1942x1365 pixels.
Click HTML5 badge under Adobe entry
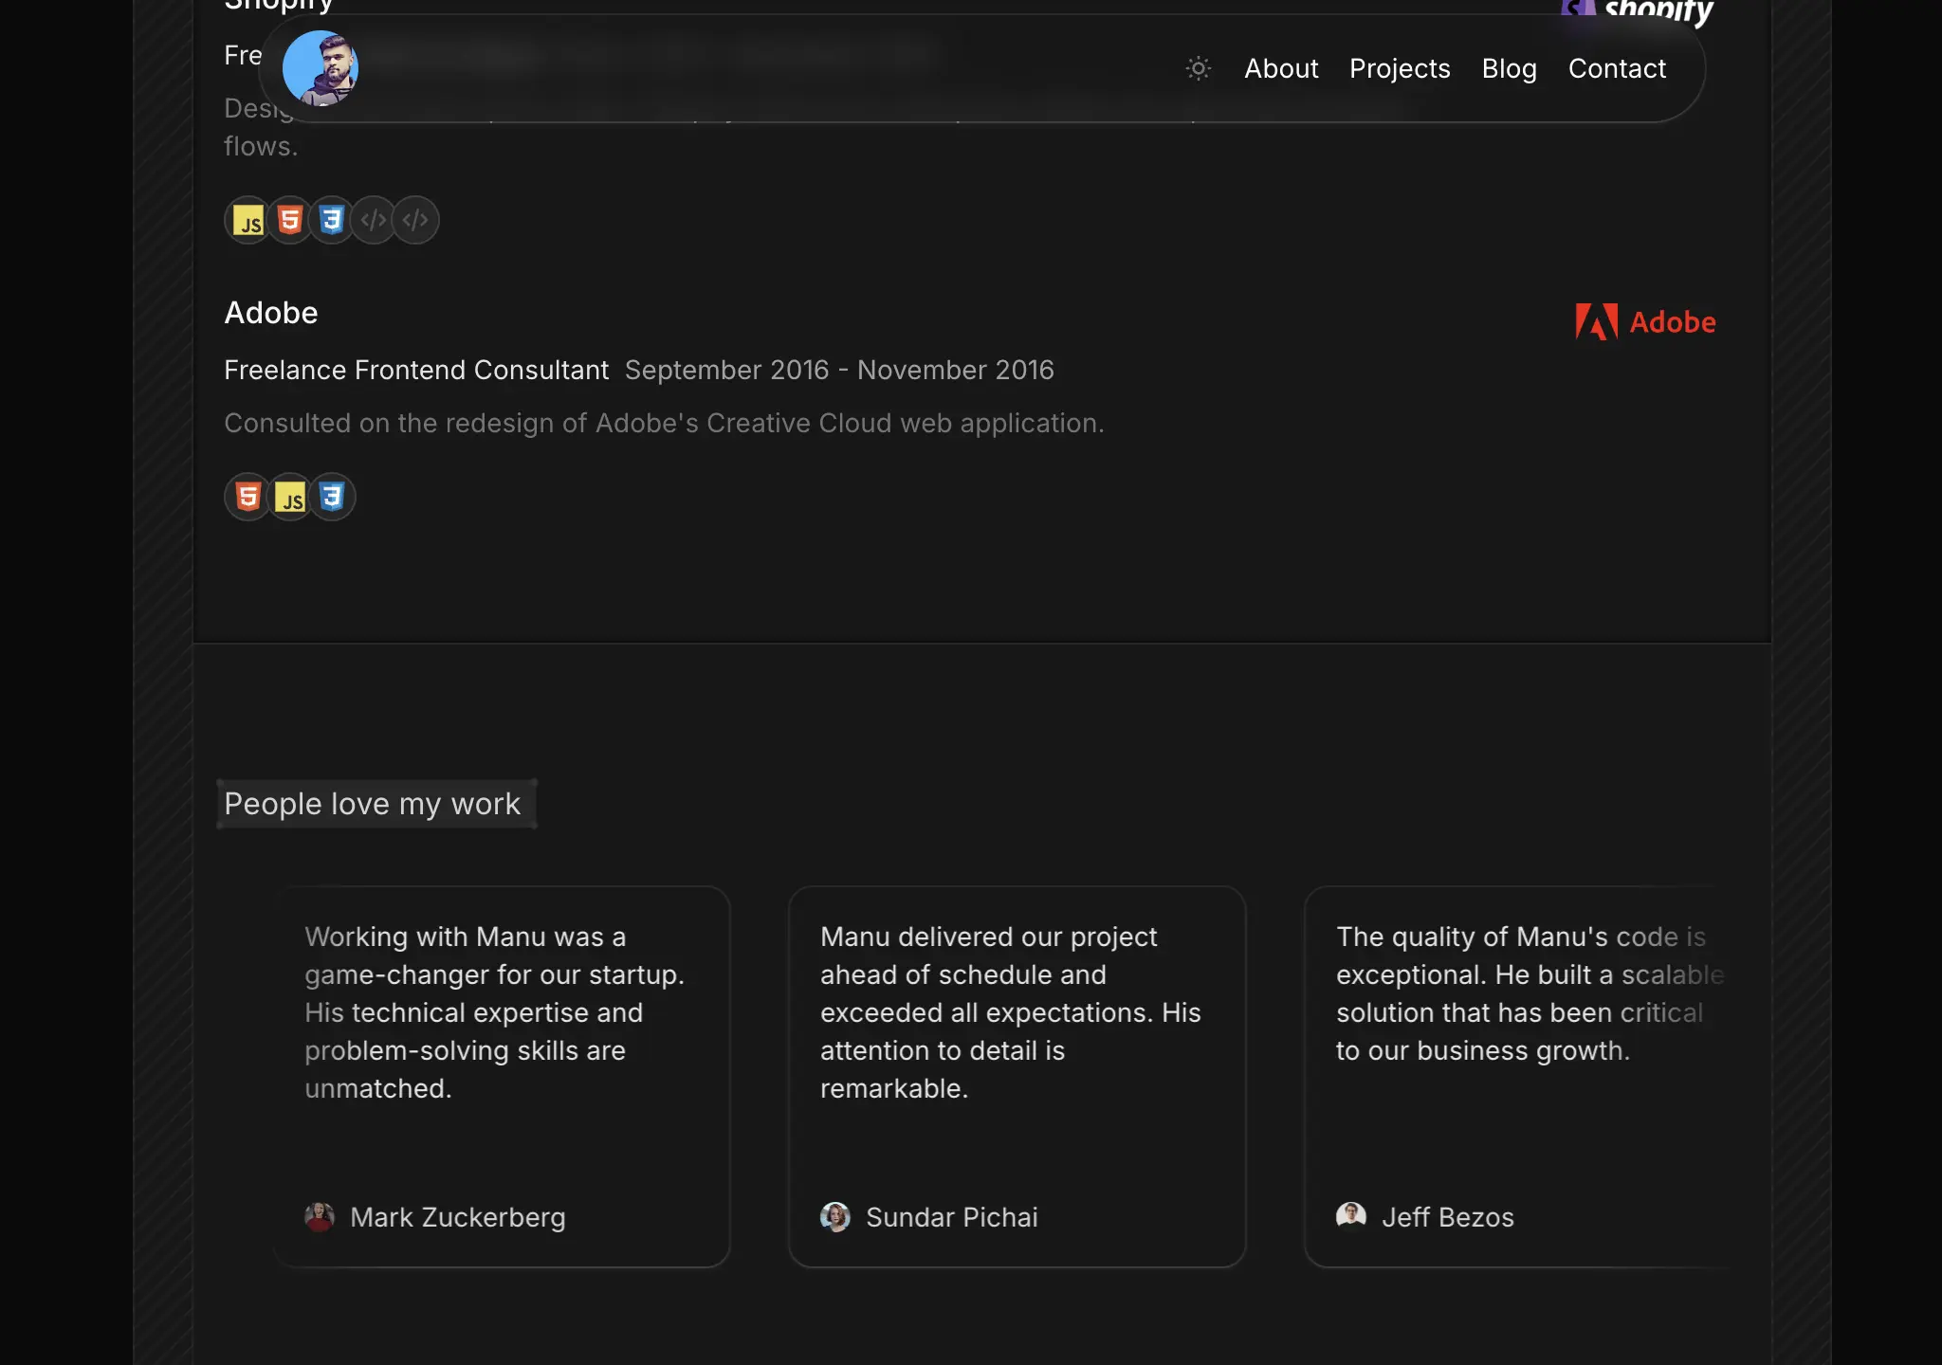point(248,497)
